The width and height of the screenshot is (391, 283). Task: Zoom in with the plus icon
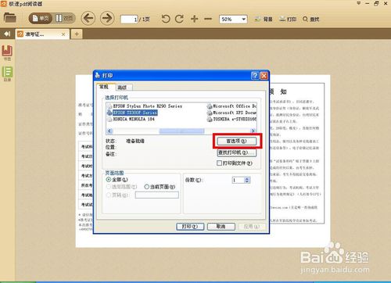(x=194, y=19)
